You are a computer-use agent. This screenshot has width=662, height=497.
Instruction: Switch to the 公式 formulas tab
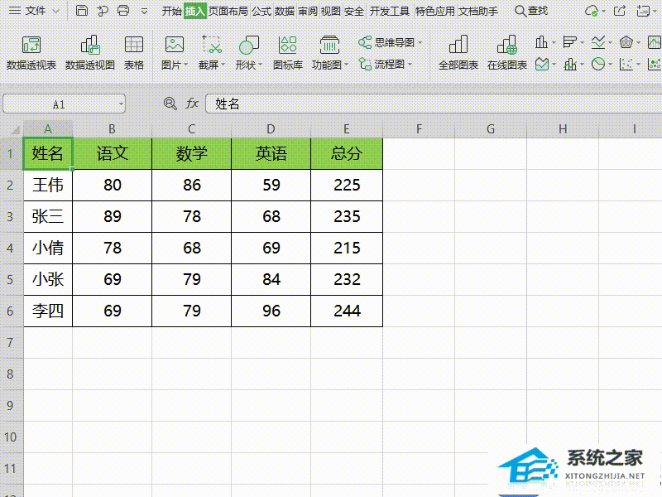click(261, 11)
